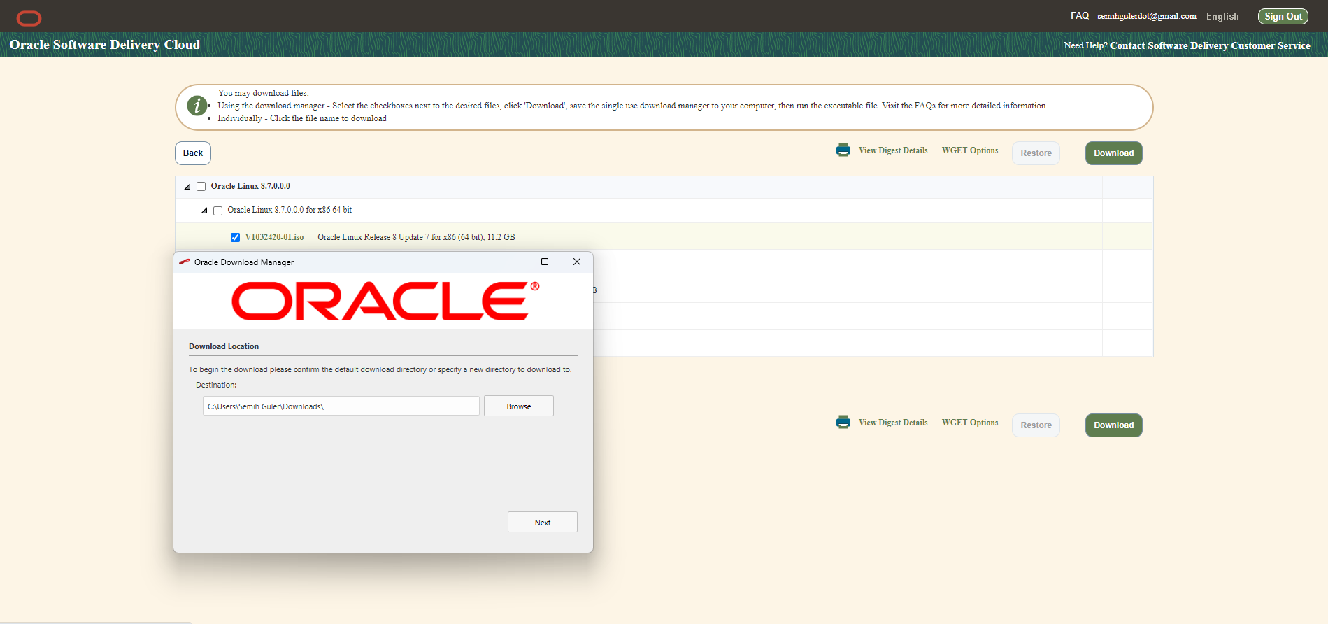The width and height of the screenshot is (1328, 624).
Task: Click Browse in the Download Manager
Action: click(x=519, y=406)
